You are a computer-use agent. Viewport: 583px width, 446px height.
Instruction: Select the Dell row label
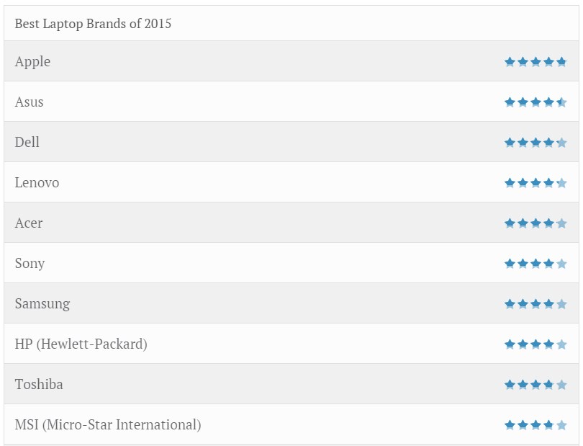(27, 143)
